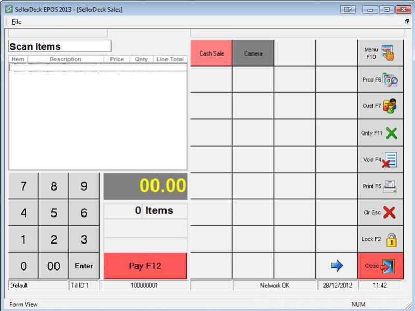The width and height of the screenshot is (415, 311).
Task: Click the date 28/12/2012
Action: (x=338, y=286)
